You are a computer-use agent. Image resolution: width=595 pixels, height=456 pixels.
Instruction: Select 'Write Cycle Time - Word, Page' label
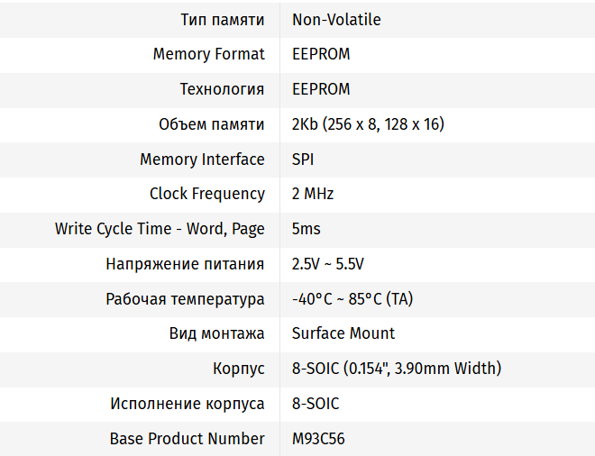coord(160,229)
